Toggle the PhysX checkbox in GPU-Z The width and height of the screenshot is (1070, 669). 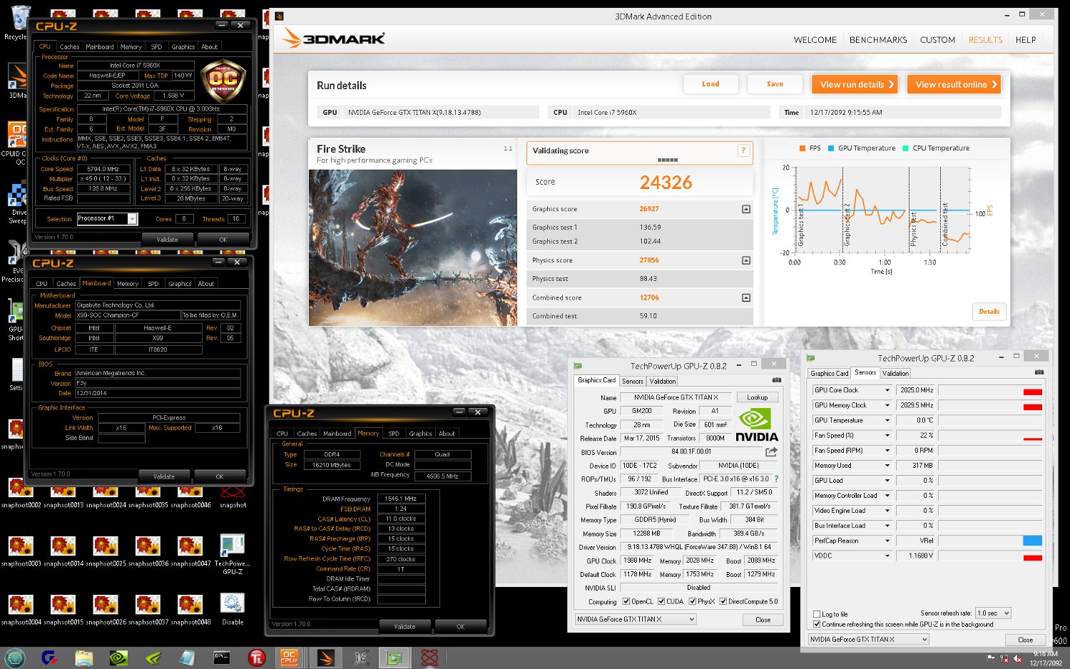pos(692,601)
